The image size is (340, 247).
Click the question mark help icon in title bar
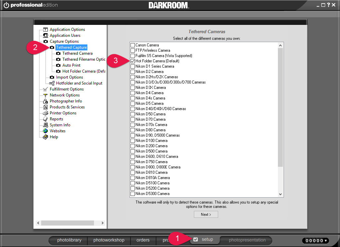[x=328, y=5]
